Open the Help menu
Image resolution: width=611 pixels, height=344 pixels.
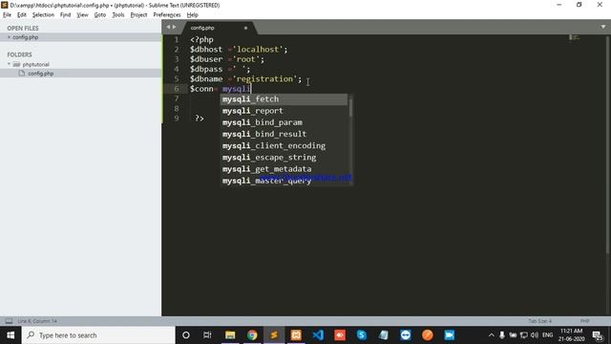click(x=193, y=15)
